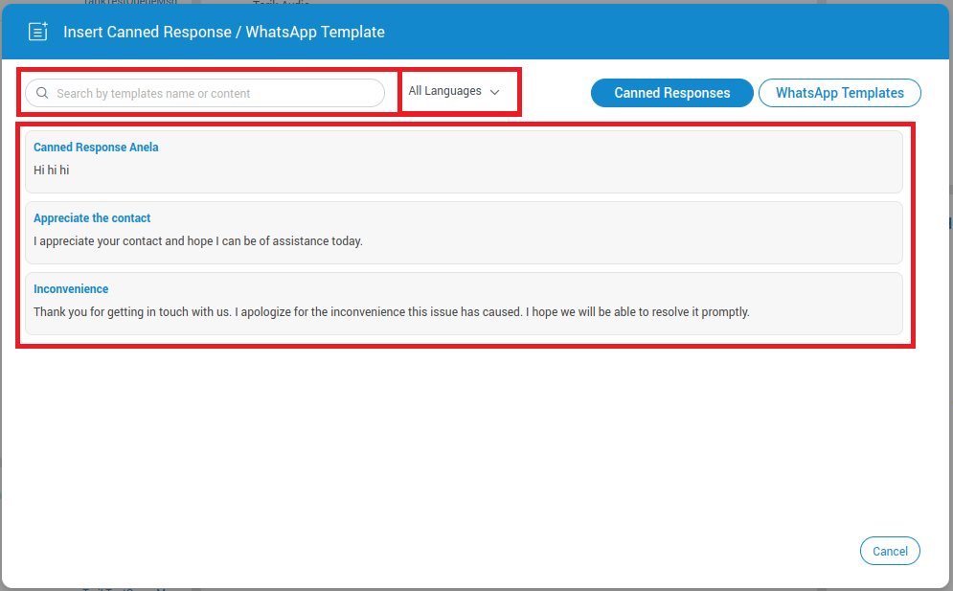Click the canned response template icon in header
953x591 pixels.
click(x=38, y=32)
